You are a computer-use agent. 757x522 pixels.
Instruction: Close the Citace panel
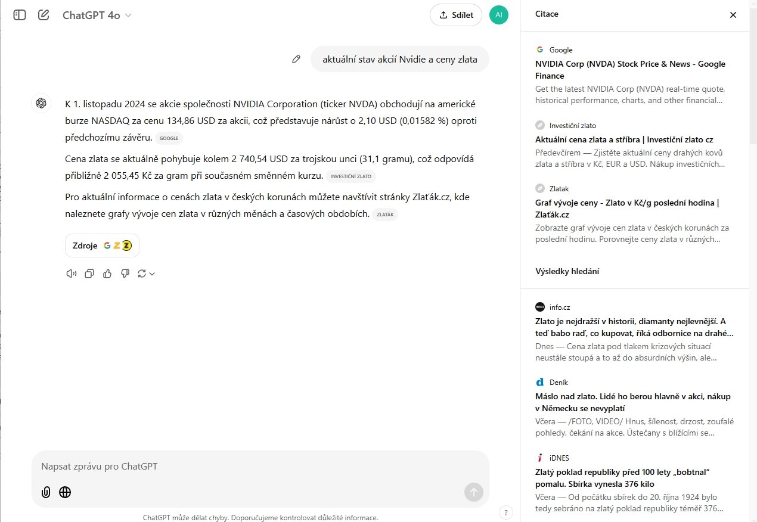[x=733, y=14]
